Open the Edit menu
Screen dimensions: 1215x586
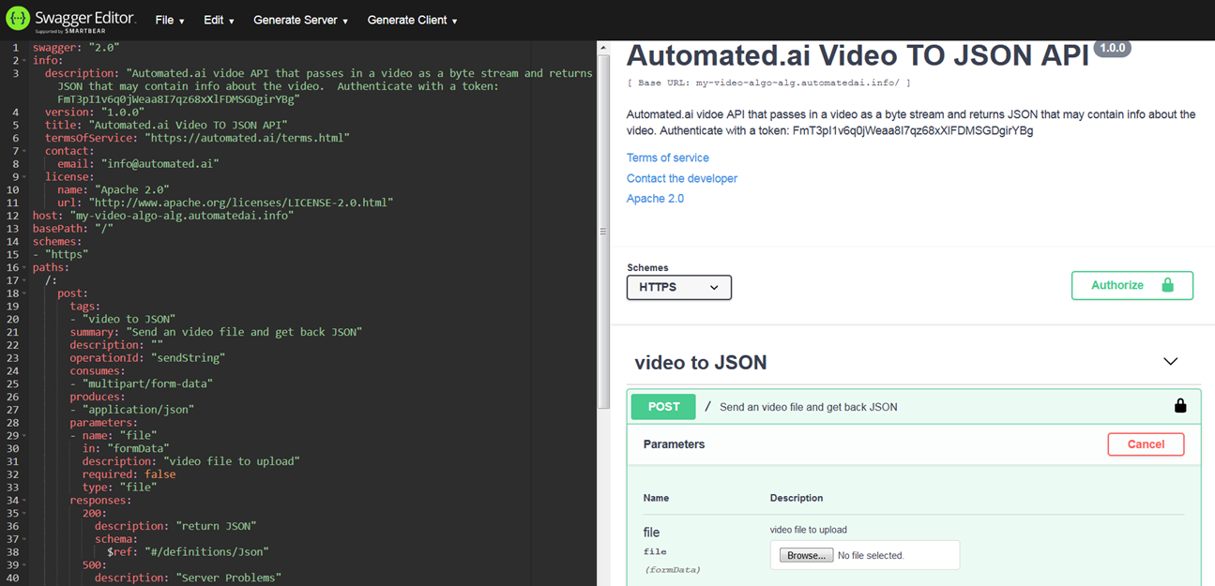[x=219, y=20]
